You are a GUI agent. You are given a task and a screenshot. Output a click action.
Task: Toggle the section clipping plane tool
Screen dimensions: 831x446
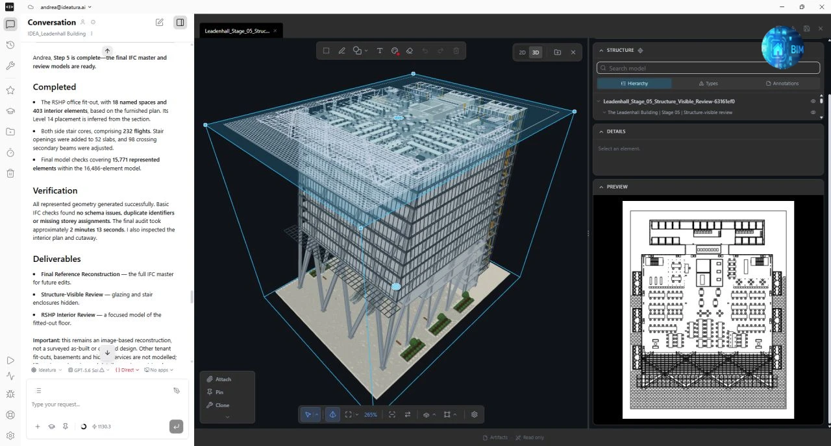click(x=332, y=414)
